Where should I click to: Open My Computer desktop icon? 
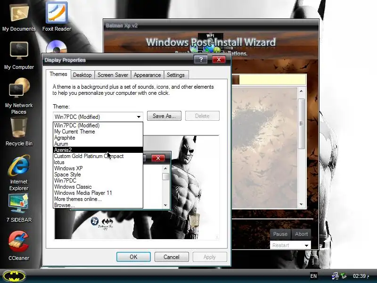(19, 55)
